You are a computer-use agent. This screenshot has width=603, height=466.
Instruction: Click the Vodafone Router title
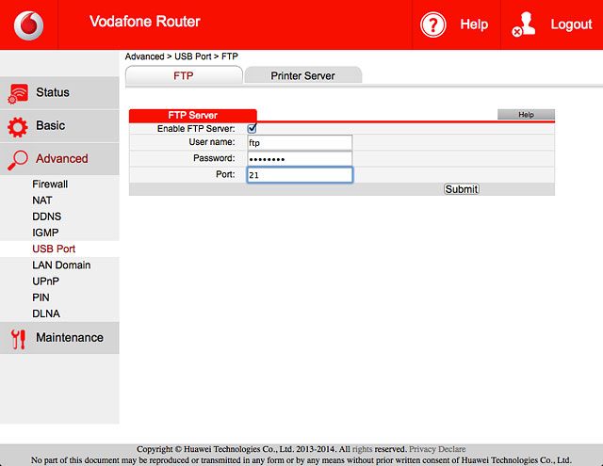pos(145,21)
